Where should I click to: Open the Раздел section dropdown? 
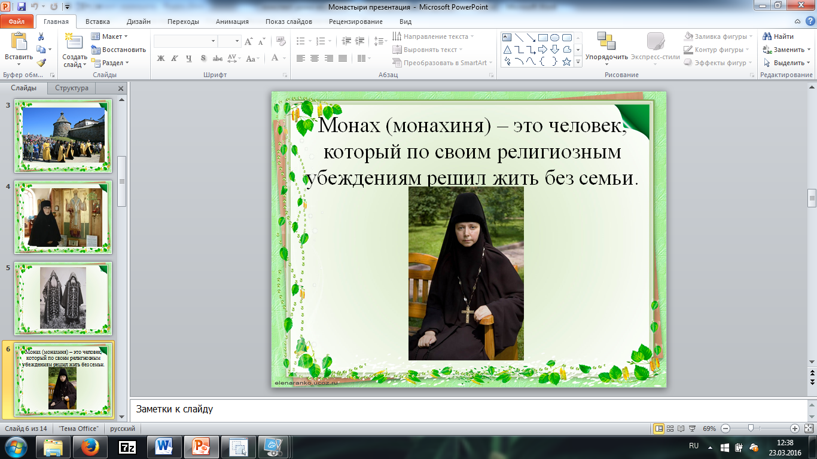point(110,63)
